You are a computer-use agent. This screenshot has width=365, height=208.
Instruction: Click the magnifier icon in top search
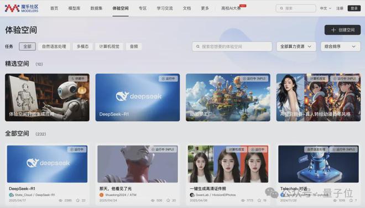coord(281,8)
